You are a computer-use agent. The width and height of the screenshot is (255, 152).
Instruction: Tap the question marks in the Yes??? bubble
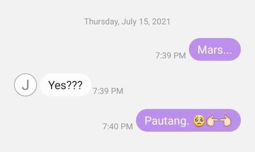pyautogui.click(x=74, y=85)
